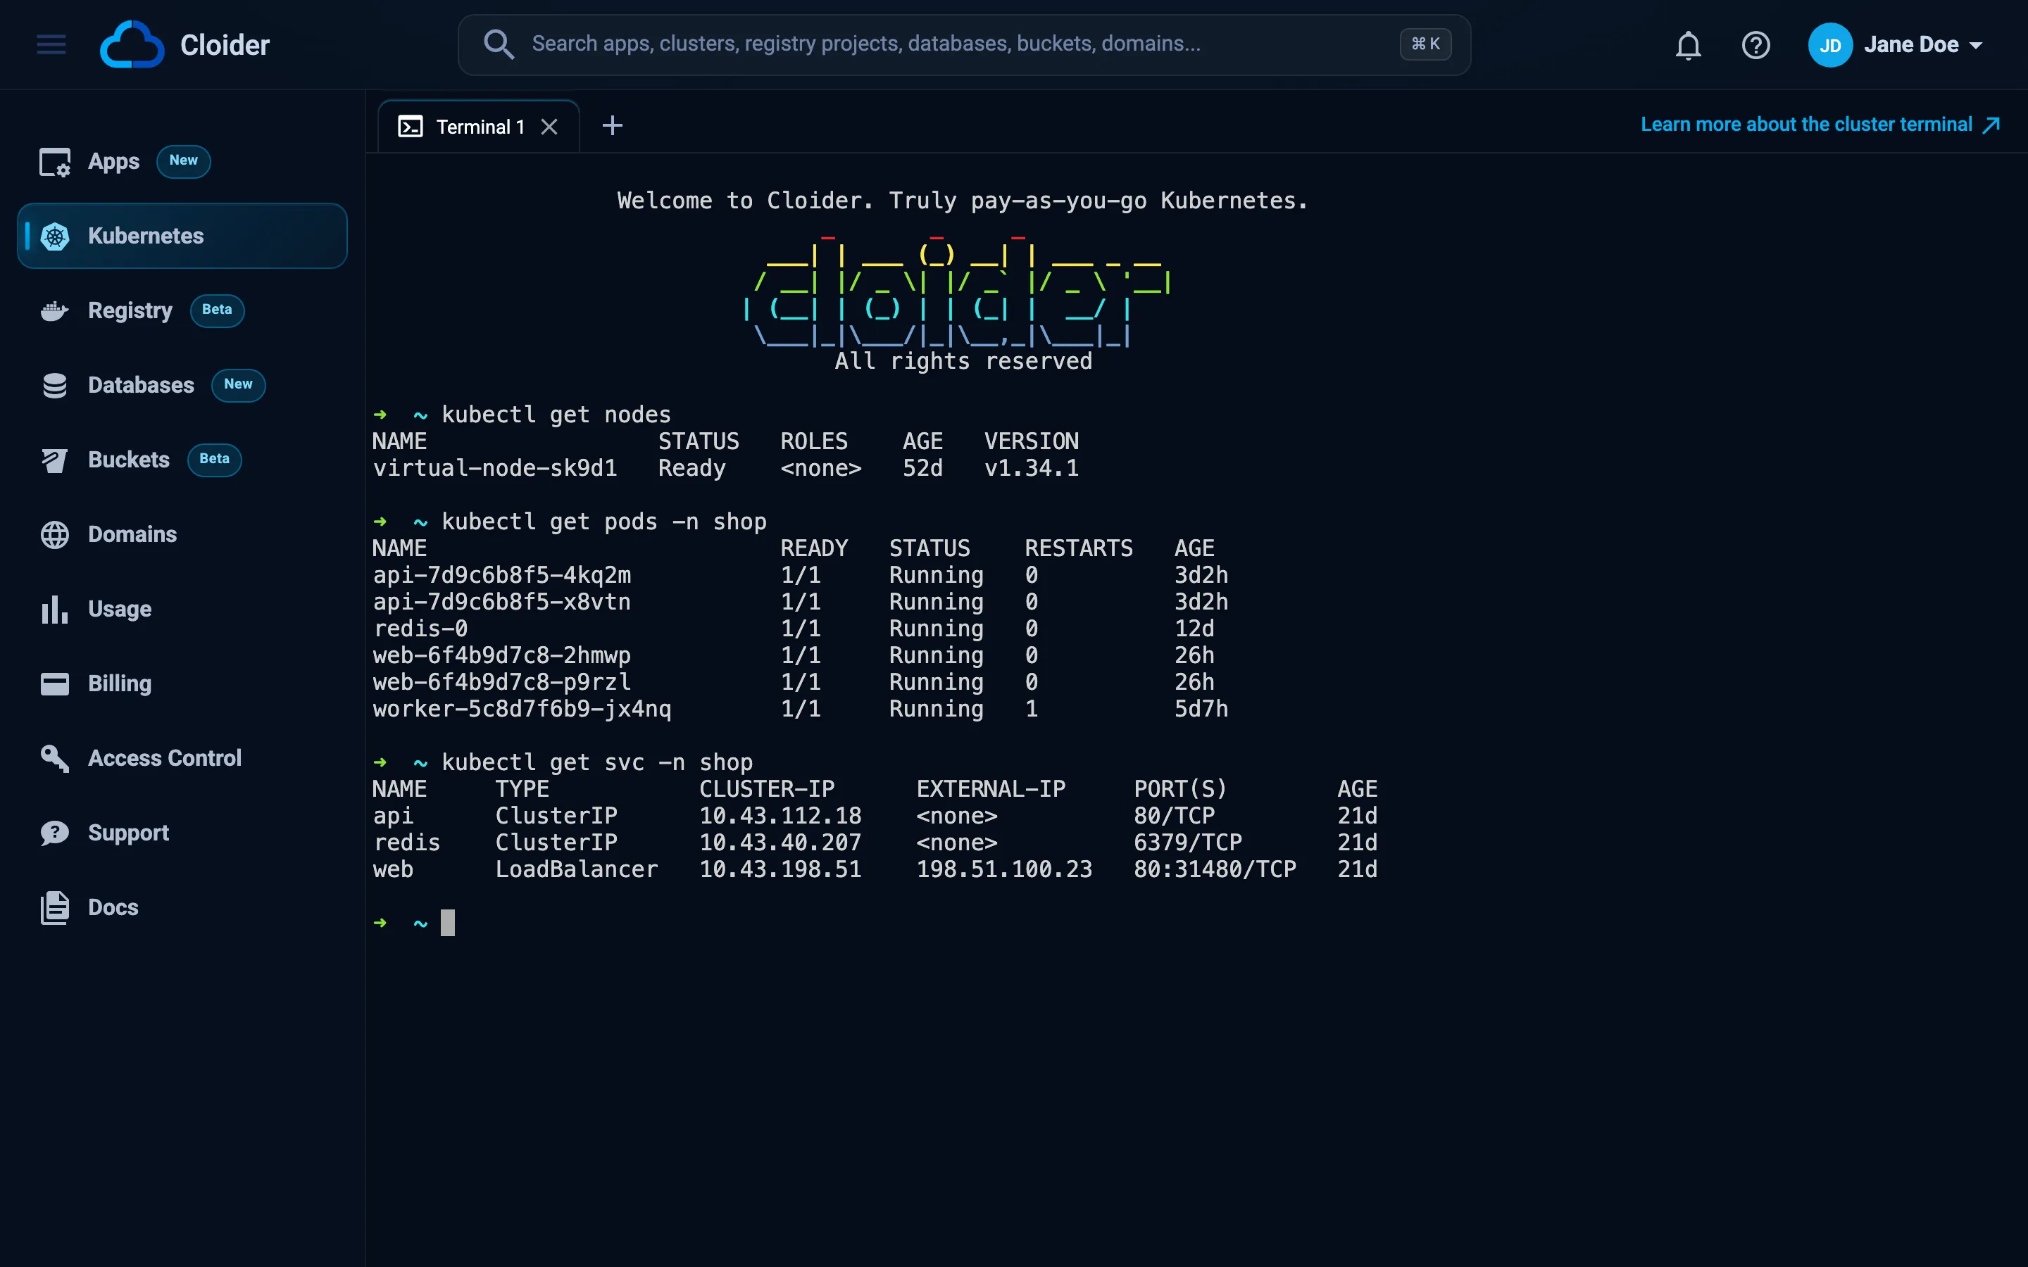
Task: Click the virtual-node-sk9d1 node name
Action: pos(494,467)
